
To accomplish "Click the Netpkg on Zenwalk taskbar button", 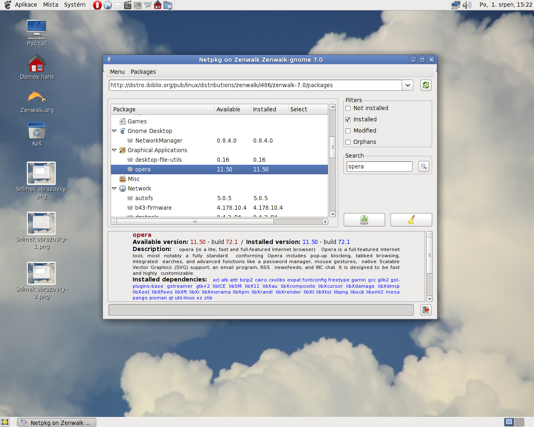I will [57, 422].
